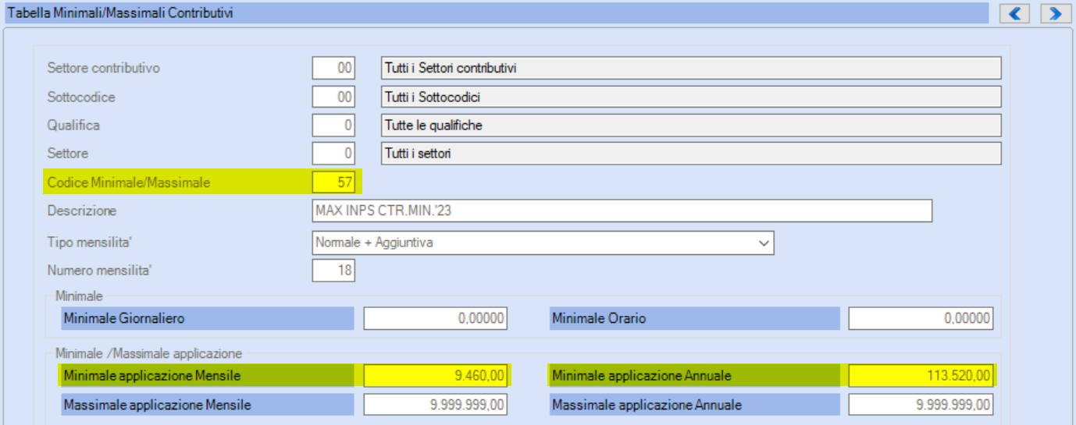The image size is (1076, 425).
Task: Click the Minimale applicazione Annuale value field
Action: point(921,376)
